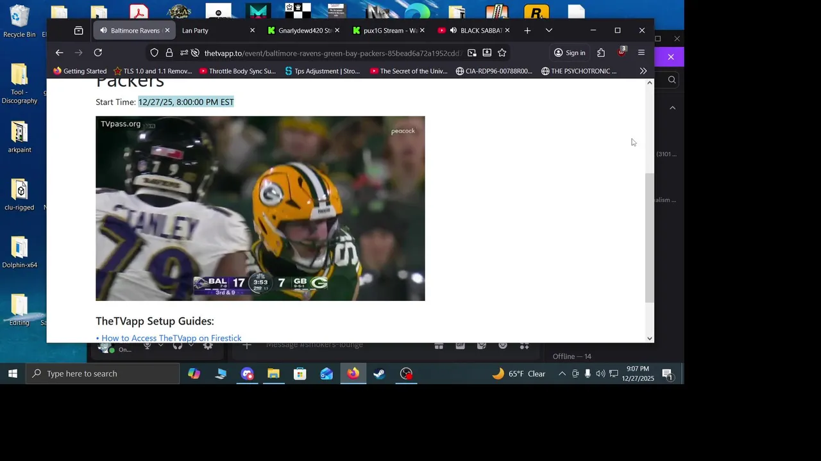Open How to Access TheTVapp on Firestick

click(x=171, y=338)
